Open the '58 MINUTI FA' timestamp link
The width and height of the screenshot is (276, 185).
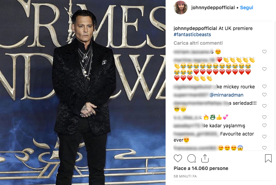pos(185,176)
